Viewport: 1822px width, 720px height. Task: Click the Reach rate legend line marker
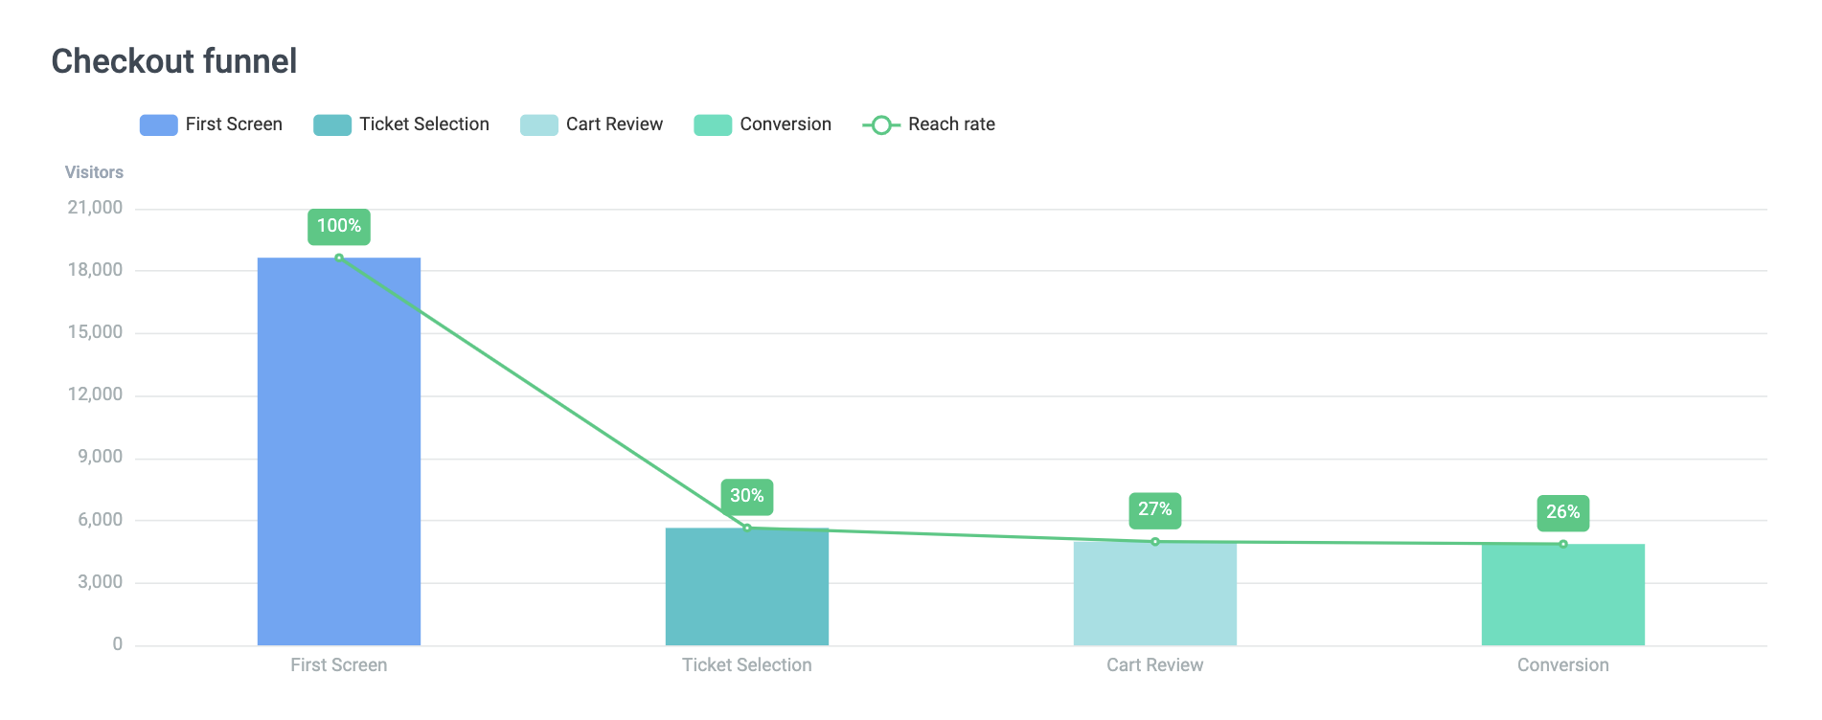tap(881, 125)
